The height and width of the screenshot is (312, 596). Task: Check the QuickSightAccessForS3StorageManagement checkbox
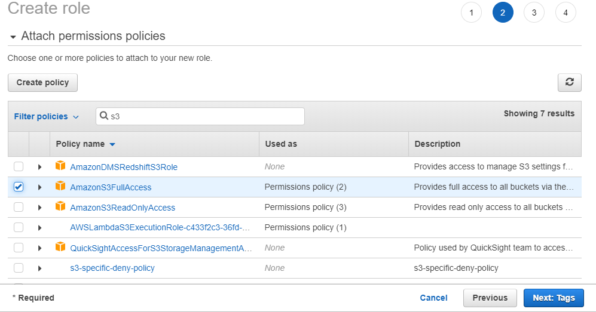pyautogui.click(x=19, y=248)
